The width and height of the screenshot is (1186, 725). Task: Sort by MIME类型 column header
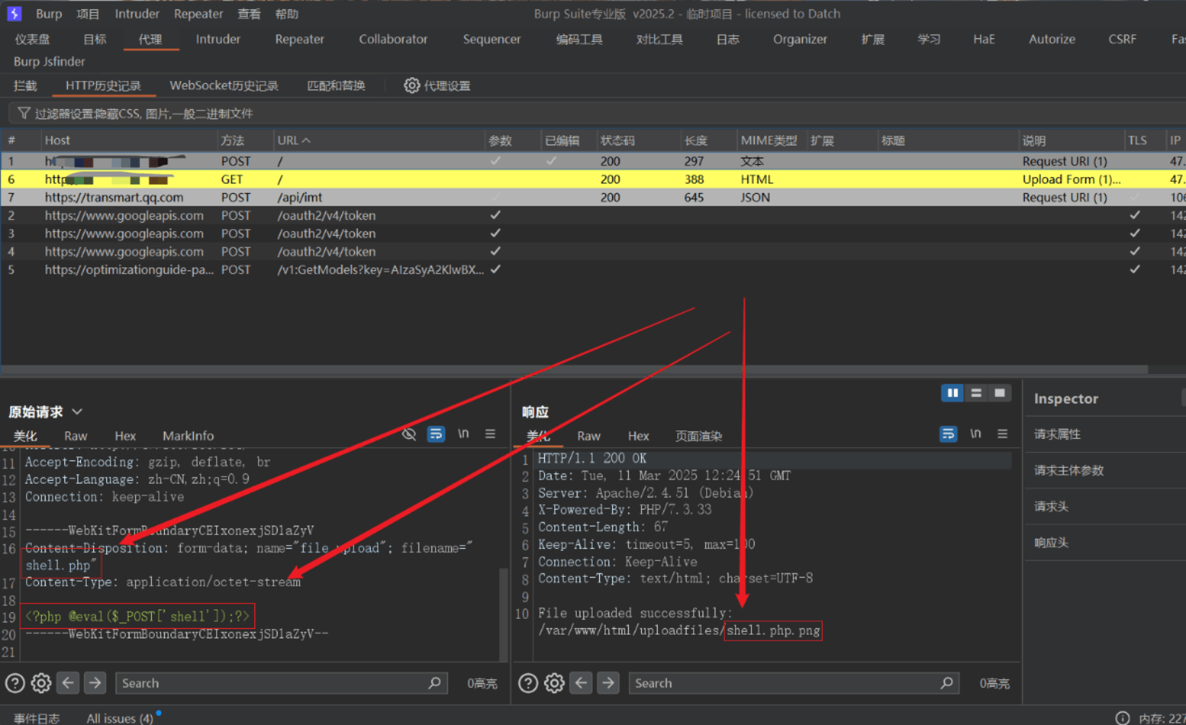coord(770,140)
